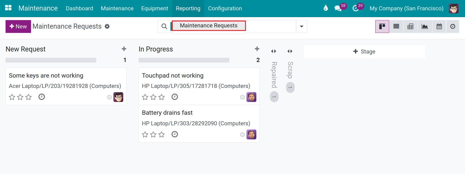Viewport: 465px width, 174px height.
Task: Click the Maintenance app title
Action: click(38, 8)
